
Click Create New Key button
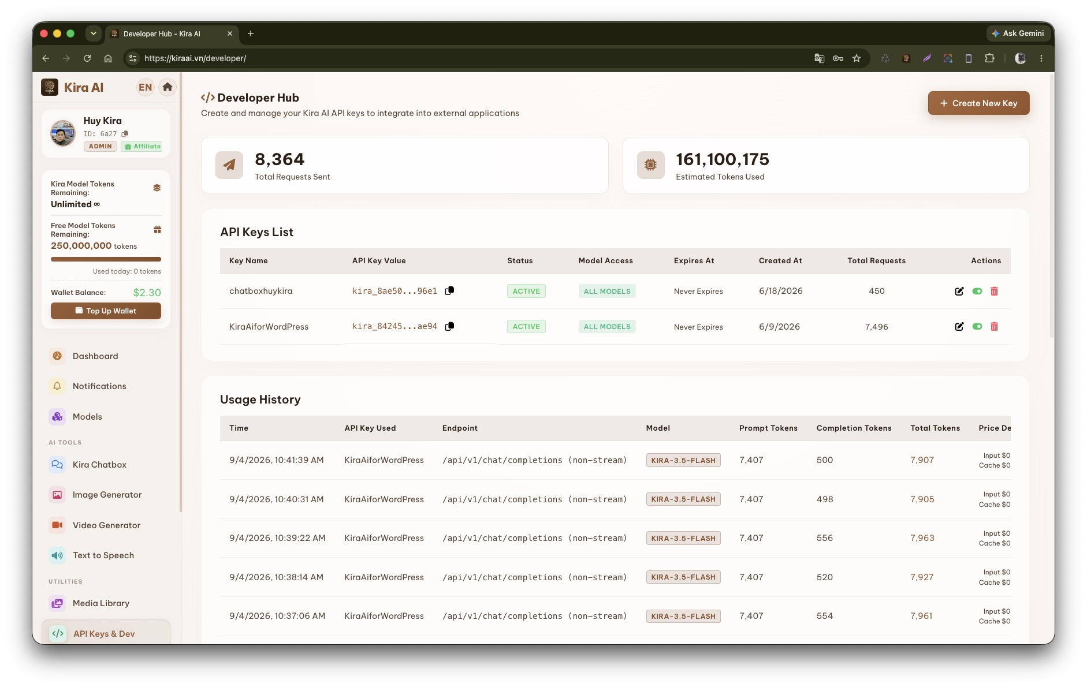(x=978, y=103)
